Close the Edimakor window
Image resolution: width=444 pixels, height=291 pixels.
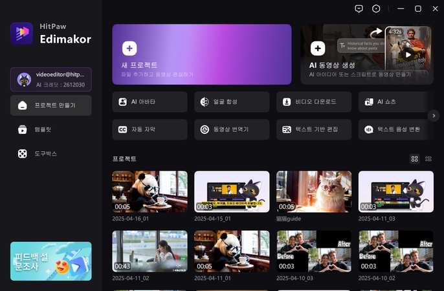click(435, 9)
